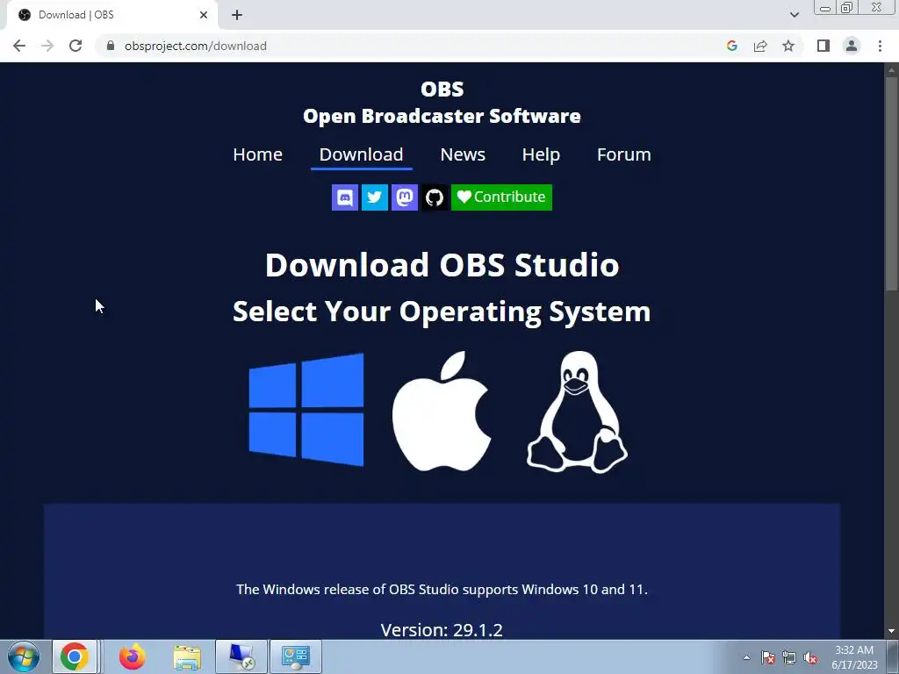Open the OBS Mastodon icon
Screen dimensions: 899x674
click(x=404, y=197)
